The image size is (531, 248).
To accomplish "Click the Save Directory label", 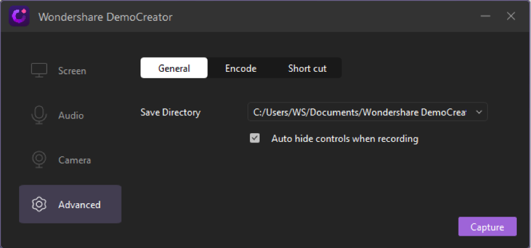I will click(170, 112).
